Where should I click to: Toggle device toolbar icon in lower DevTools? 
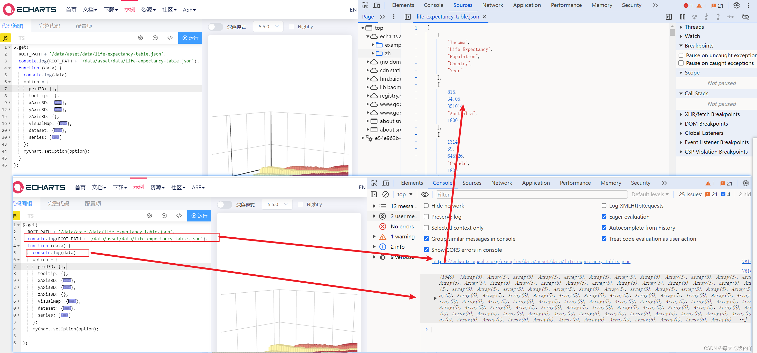coord(385,183)
